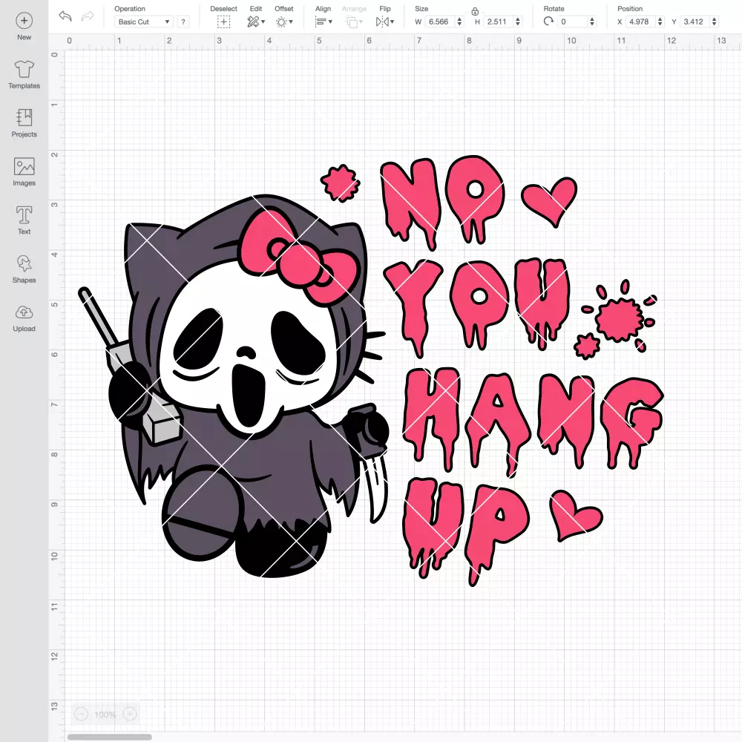Select the pink heart beside NO
This screenshot has width=742, height=742.
[549, 202]
